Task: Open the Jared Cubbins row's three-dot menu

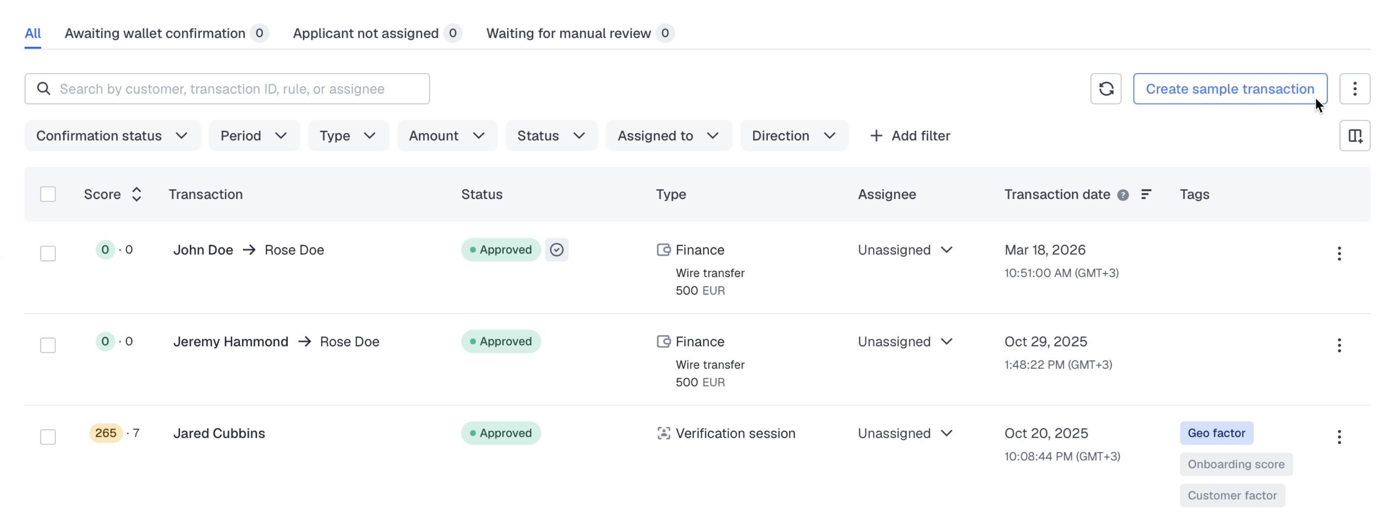Action: point(1339,436)
